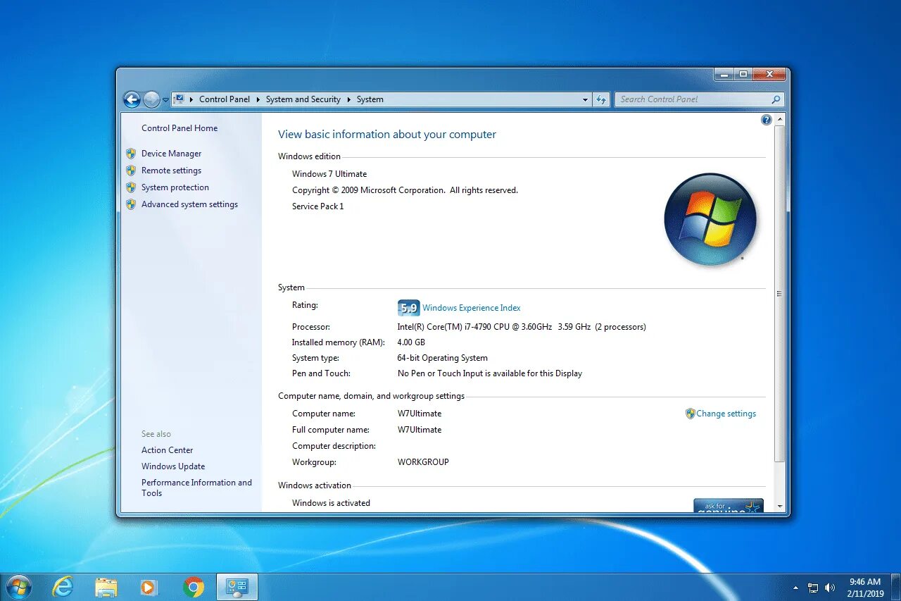The image size is (901, 601).
Task: Click the magnifier search icon
Action: pyautogui.click(x=776, y=100)
